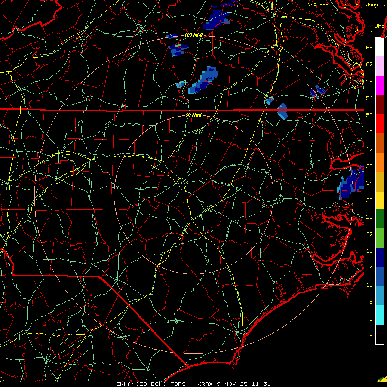387x387 pixels.
Task: Click the "K FT" units label
Action: click(363, 30)
